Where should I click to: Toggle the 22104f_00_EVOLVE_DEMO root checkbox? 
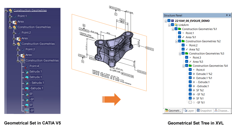tap(169, 21)
